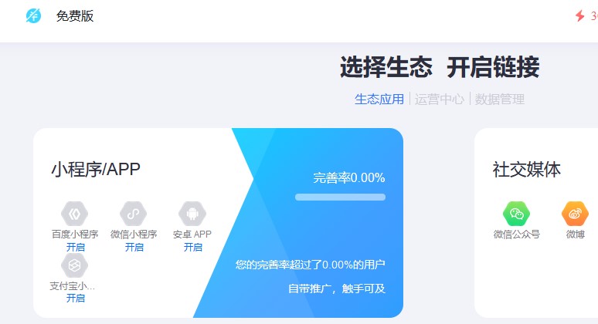The image size is (598, 324).
Task: Click 开启 under 支付宝小程序
Action: [75, 299]
